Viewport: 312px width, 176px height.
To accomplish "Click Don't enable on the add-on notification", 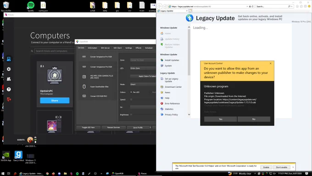I will pyautogui.click(x=282, y=167).
